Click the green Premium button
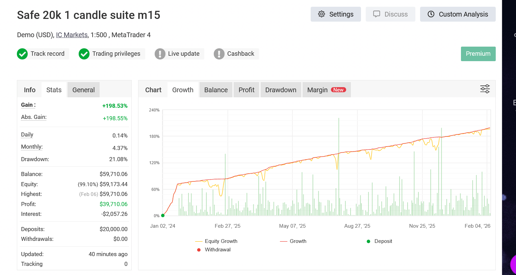516x275 pixels. 478,54
